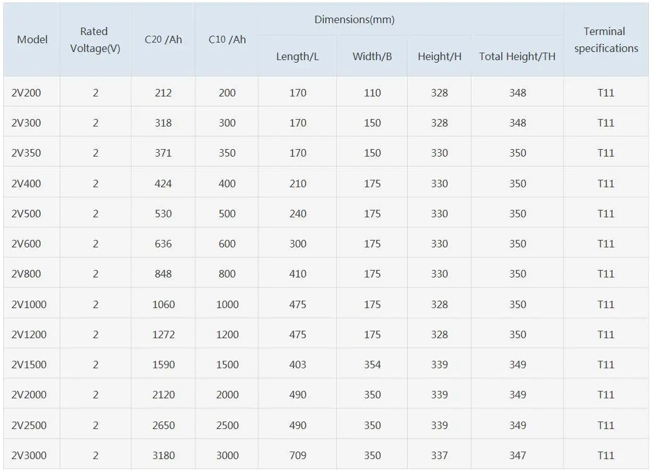Select the Height/H sub-header
Image resolution: width=652 pixels, height=471 pixels.
pos(439,56)
